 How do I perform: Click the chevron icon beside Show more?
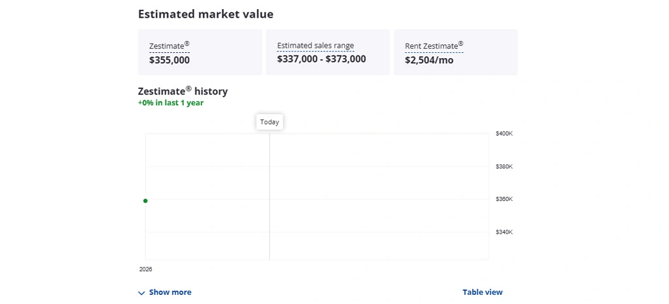click(141, 293)
